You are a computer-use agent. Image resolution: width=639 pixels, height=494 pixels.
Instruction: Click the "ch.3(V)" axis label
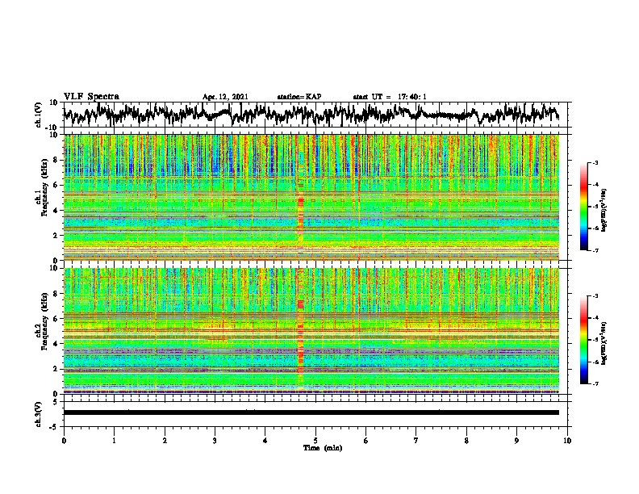(39, 414)
